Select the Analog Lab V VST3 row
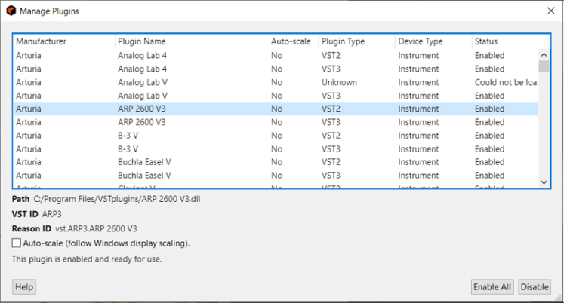This screenshot has height=303, width=564. pos(276,96)
